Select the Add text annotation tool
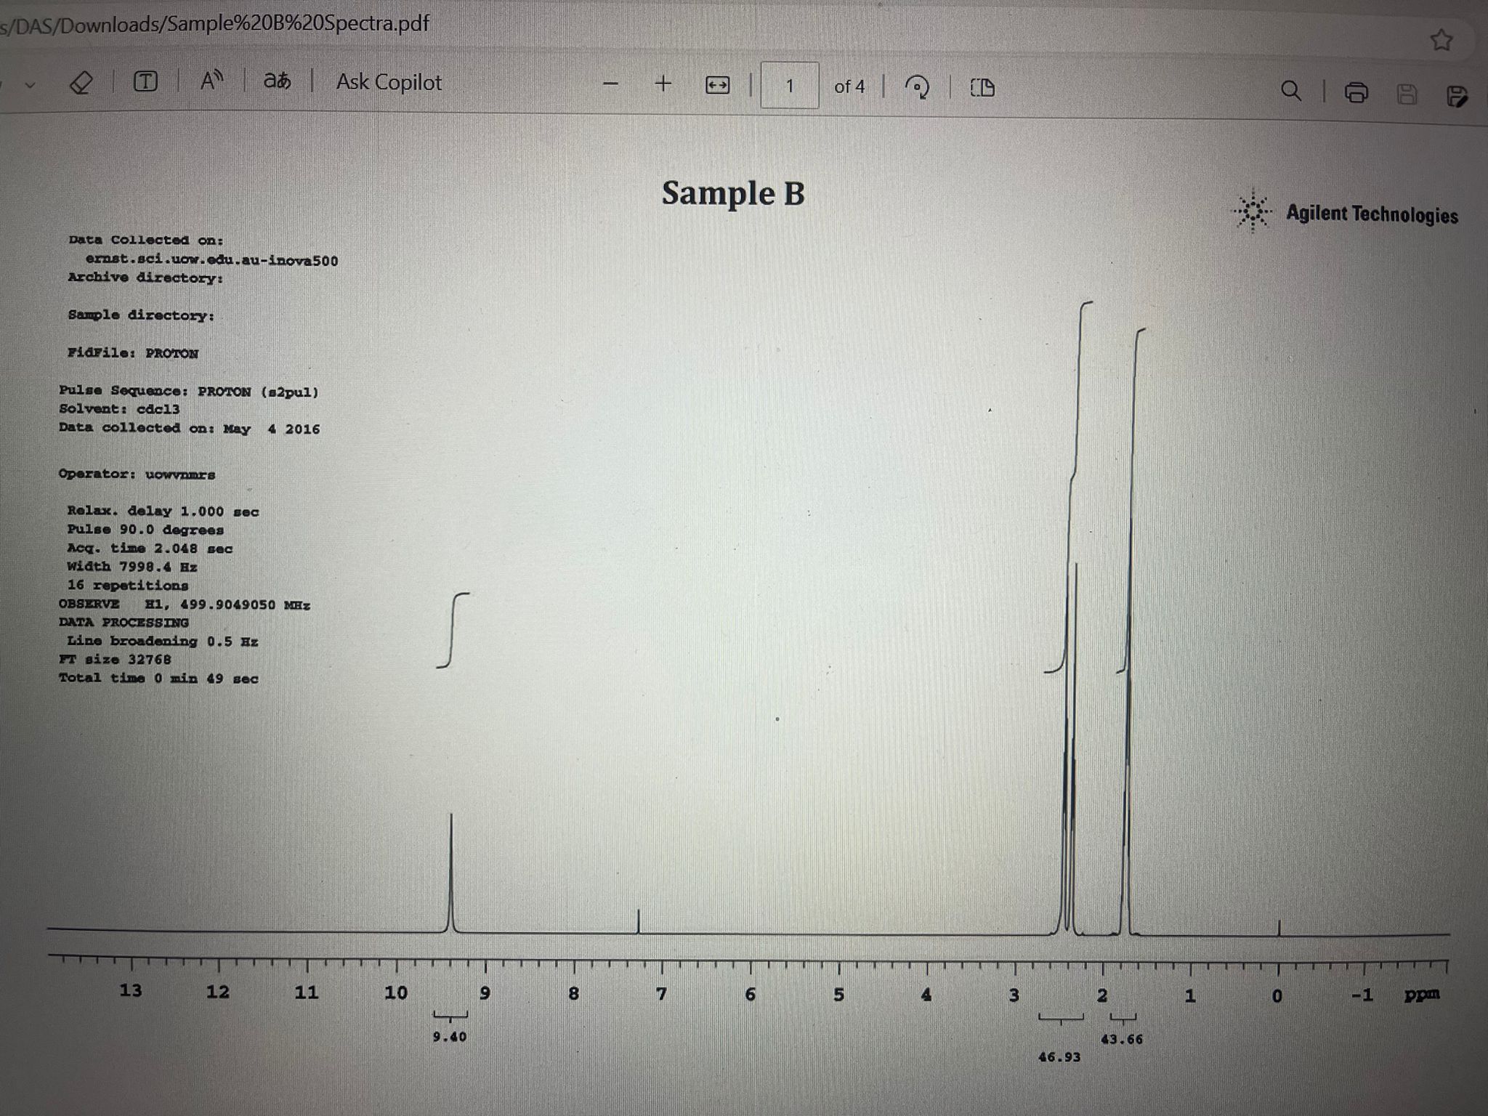This screenshot has height=1116, width=1488. pyautogui.click(x=145, y=82)
